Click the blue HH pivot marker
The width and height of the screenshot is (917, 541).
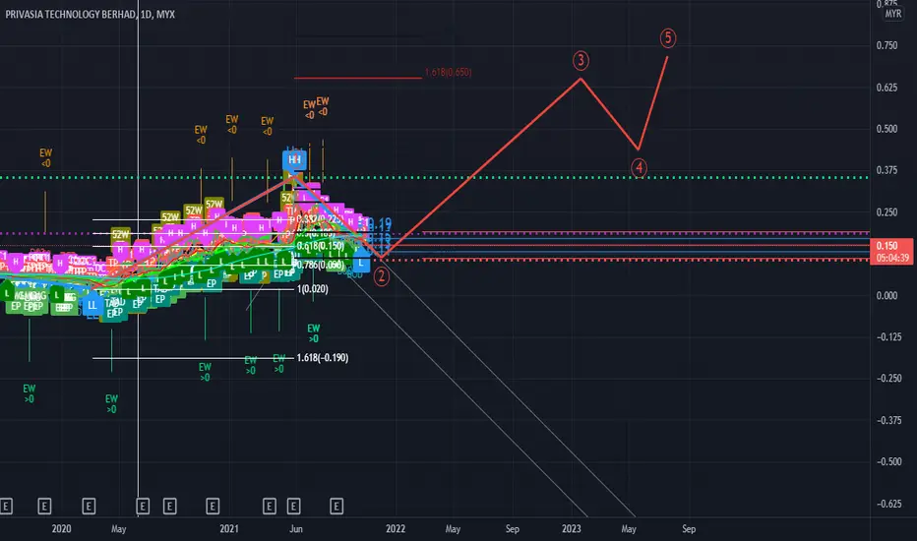[x=294, y=159]
